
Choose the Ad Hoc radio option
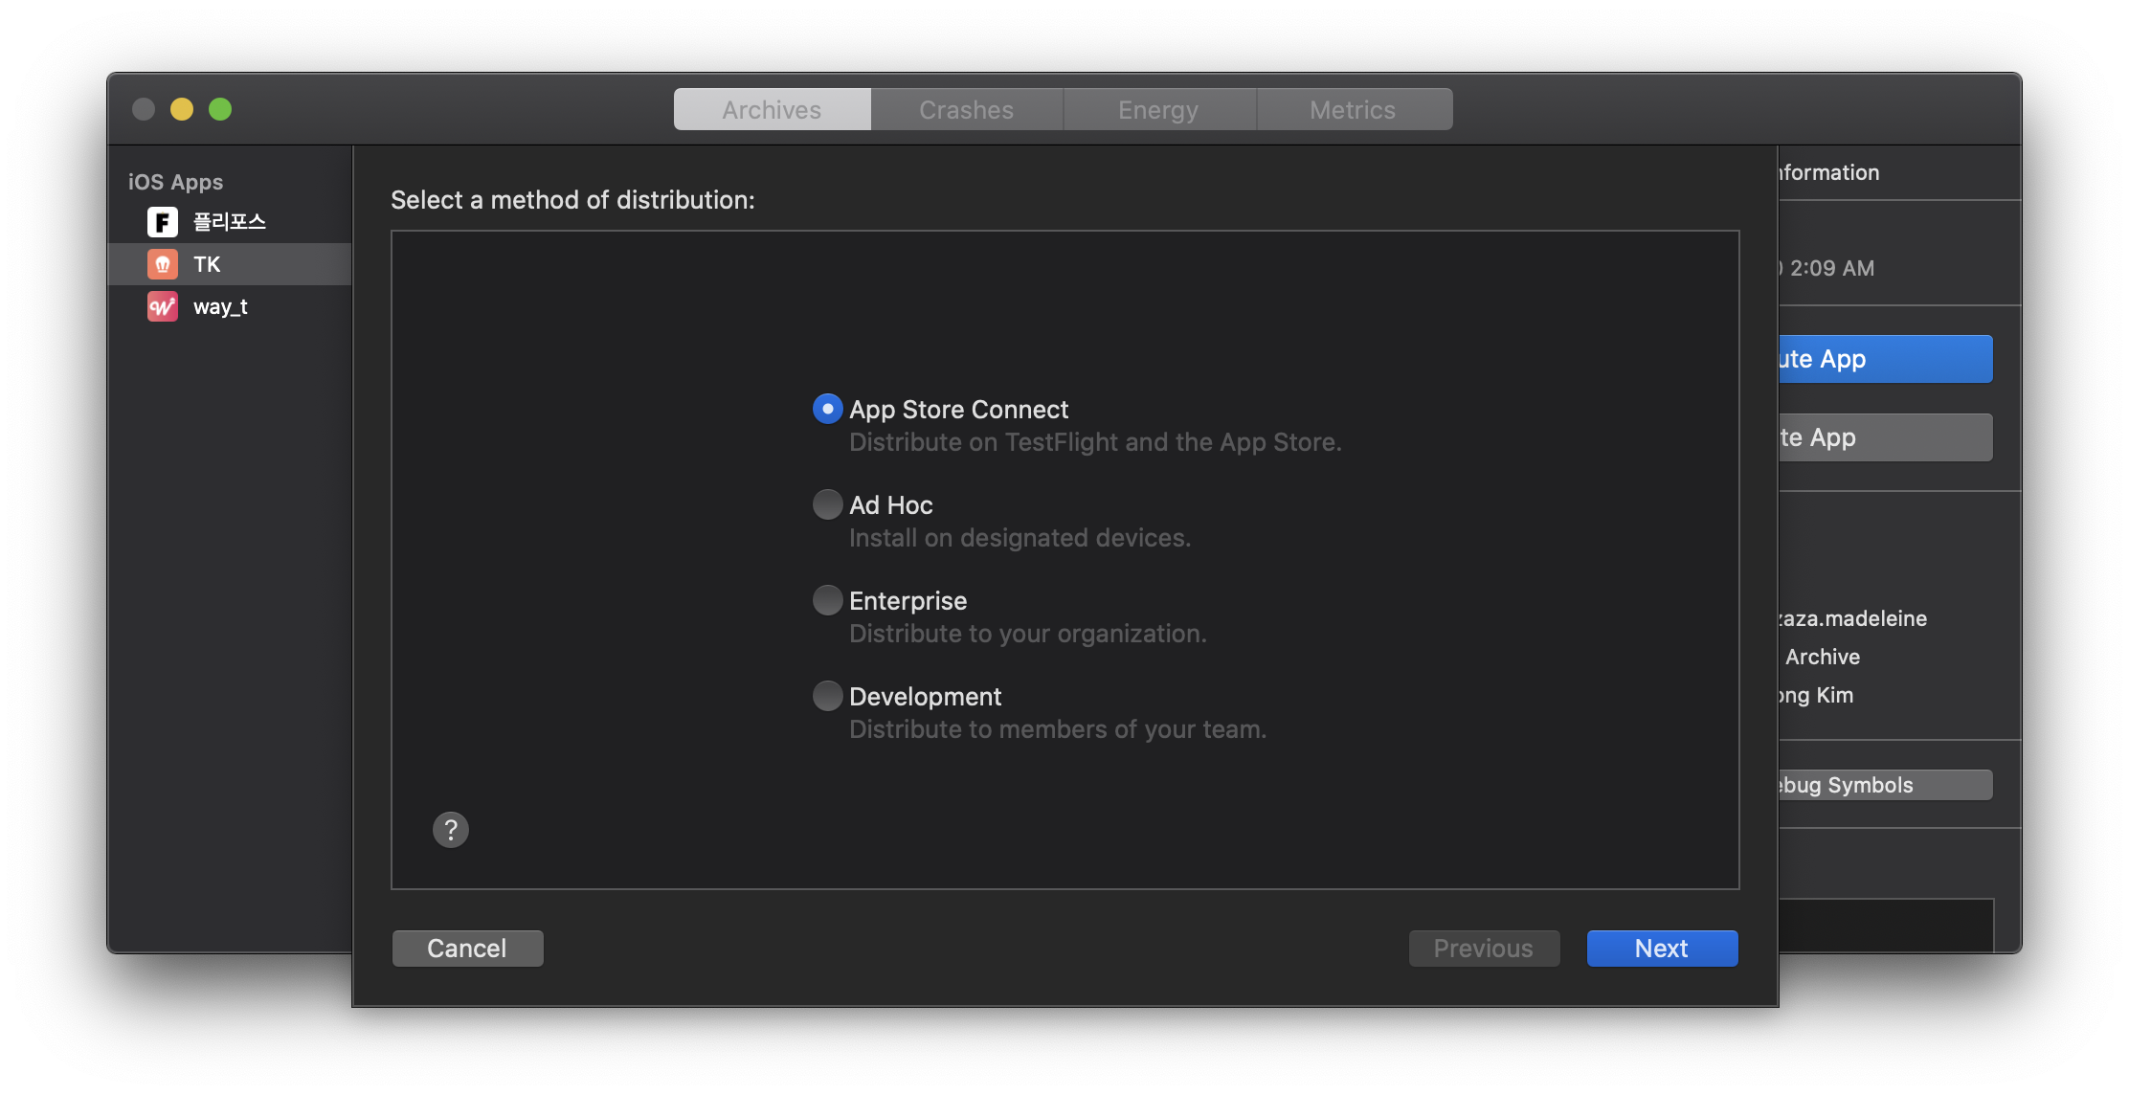tap(828, 504)
